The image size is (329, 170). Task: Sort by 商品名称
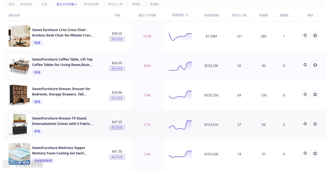click(x=26, y=4)
